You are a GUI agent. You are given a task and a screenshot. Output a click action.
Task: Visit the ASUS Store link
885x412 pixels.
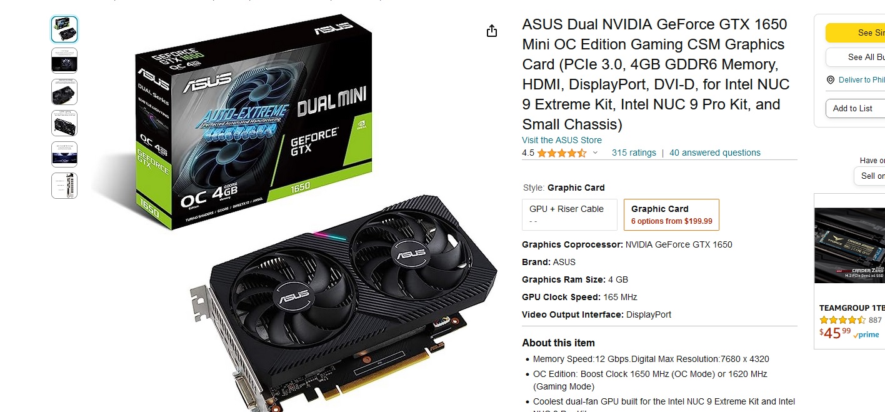pyautogui.click(x=562, y=140)
